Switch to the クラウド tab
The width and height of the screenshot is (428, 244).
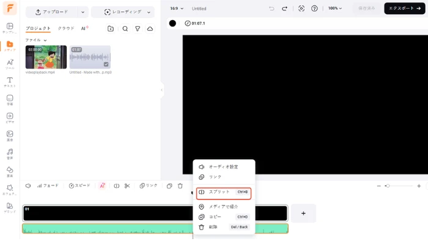tap(66, 28)
